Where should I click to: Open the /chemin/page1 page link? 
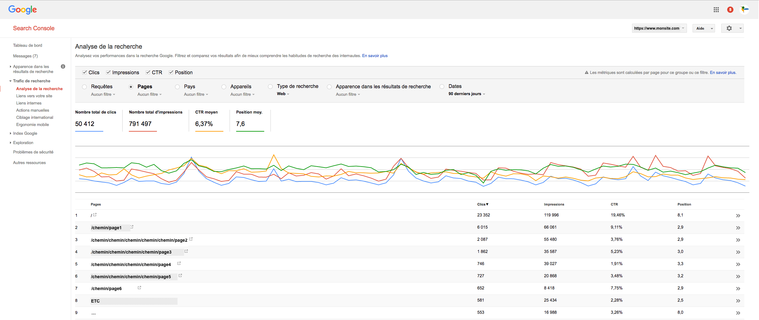[106, 228]
